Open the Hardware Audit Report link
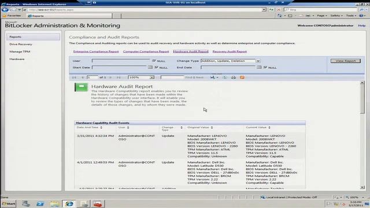370x208 pixels. point(191,51)
